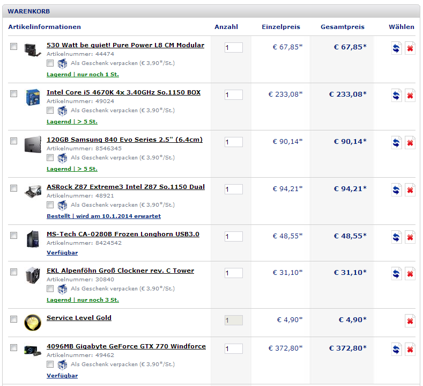Enable gift wrapping for Gigabyte GTX 770
The image size is (423, 386).
(50, 364)
